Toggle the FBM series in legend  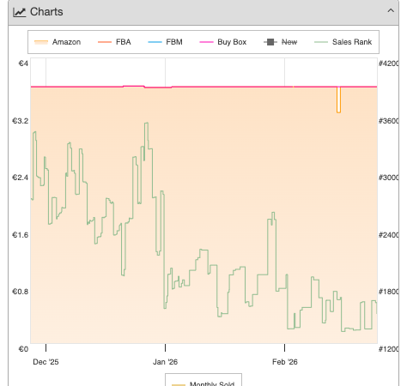(165, 42)
